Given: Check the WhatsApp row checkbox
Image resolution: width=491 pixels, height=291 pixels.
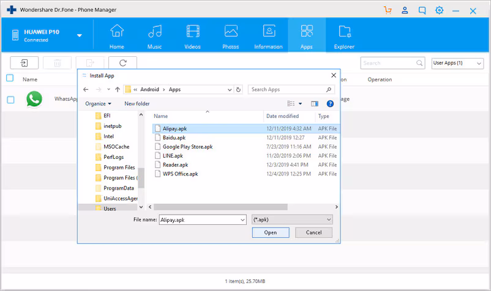Looking at the screenshot, I should tap(10, 100).
